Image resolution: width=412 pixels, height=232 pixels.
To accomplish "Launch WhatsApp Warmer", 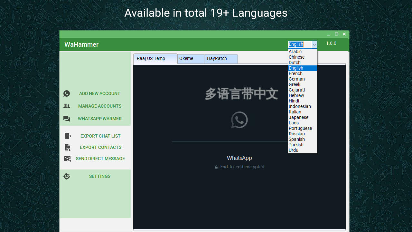I will 100,119.
